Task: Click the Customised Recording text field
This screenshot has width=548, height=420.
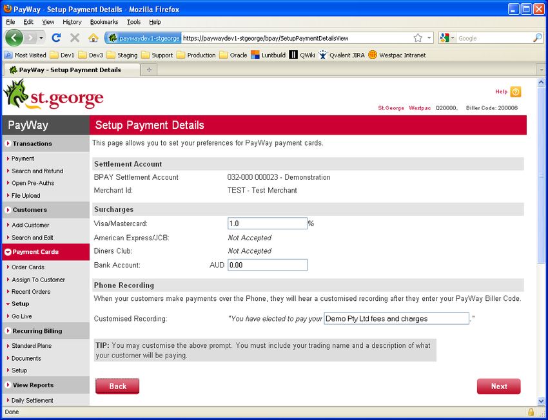Action: [x=396, y=318]
